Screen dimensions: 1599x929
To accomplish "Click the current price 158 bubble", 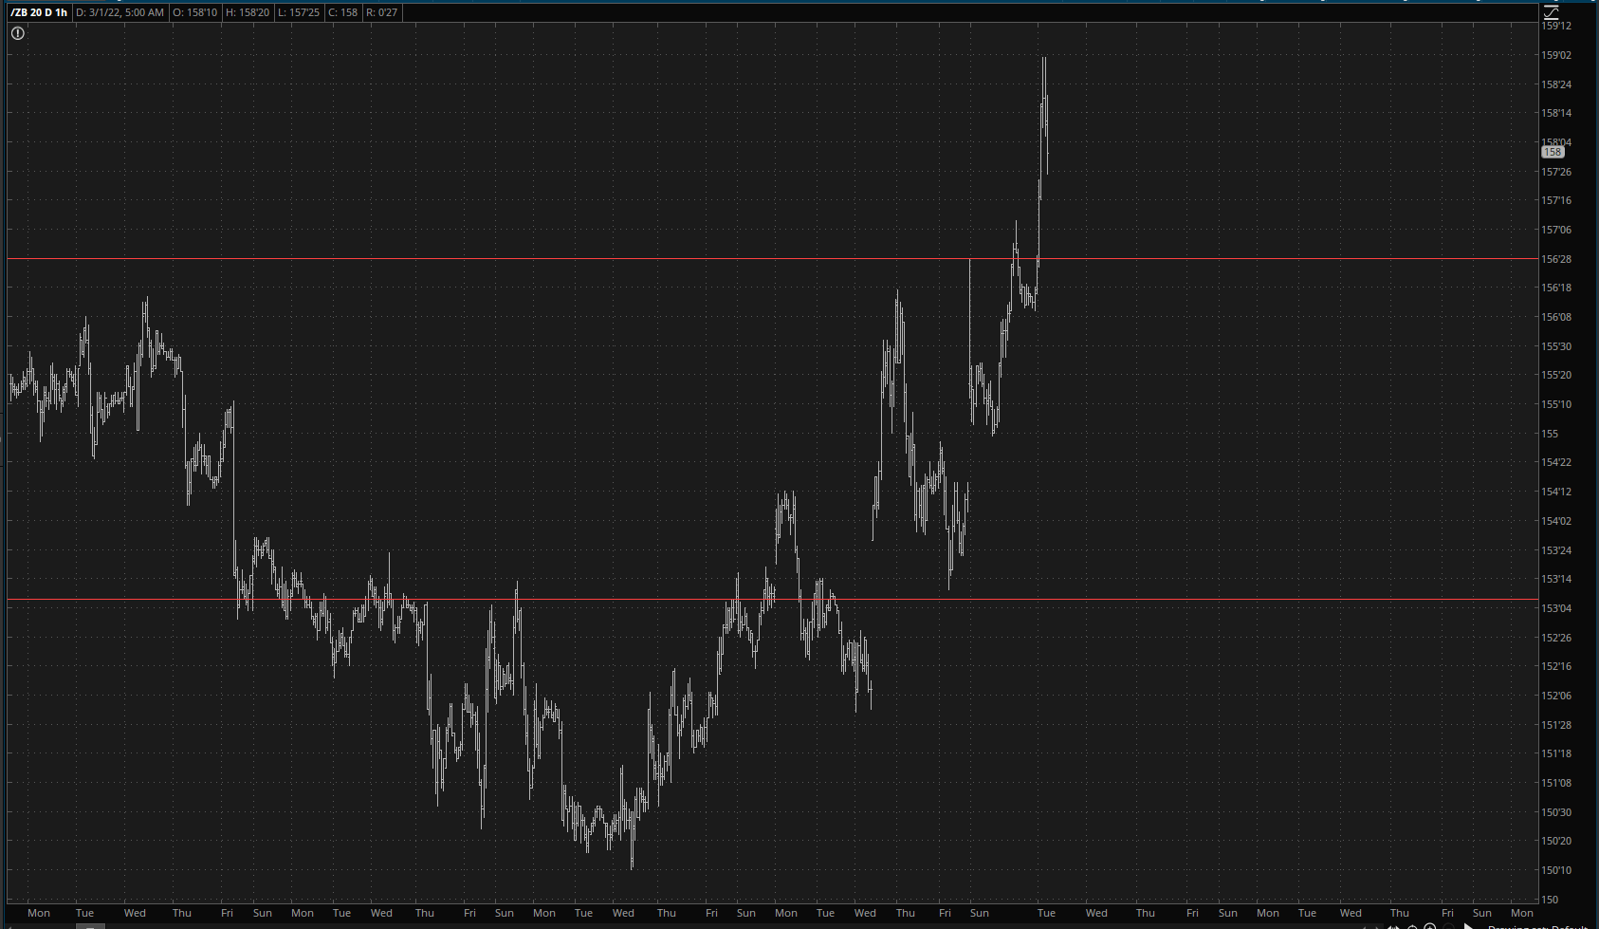I will 1553,152.
